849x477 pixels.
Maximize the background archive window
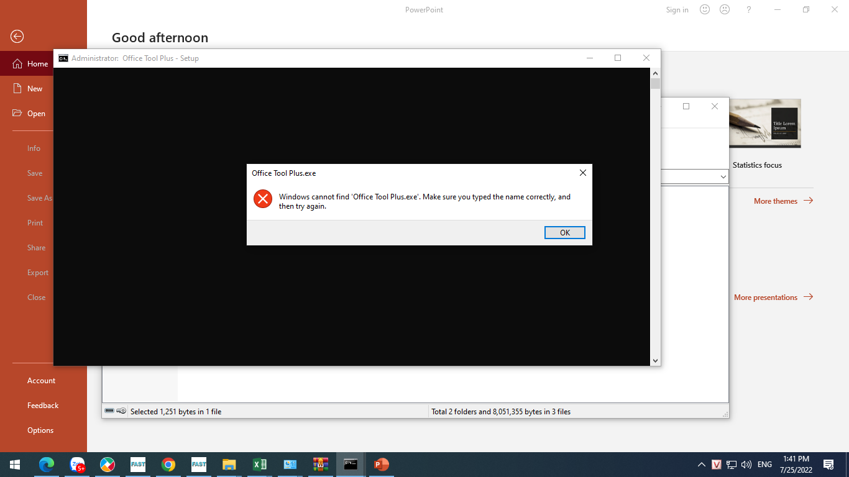pyautogui.click(x=686, y=106)
